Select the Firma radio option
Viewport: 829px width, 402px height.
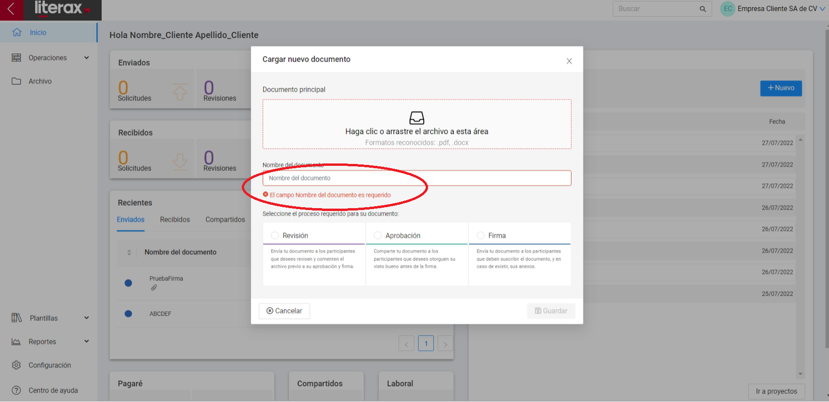pyautogui.click(x=481, y=236)
